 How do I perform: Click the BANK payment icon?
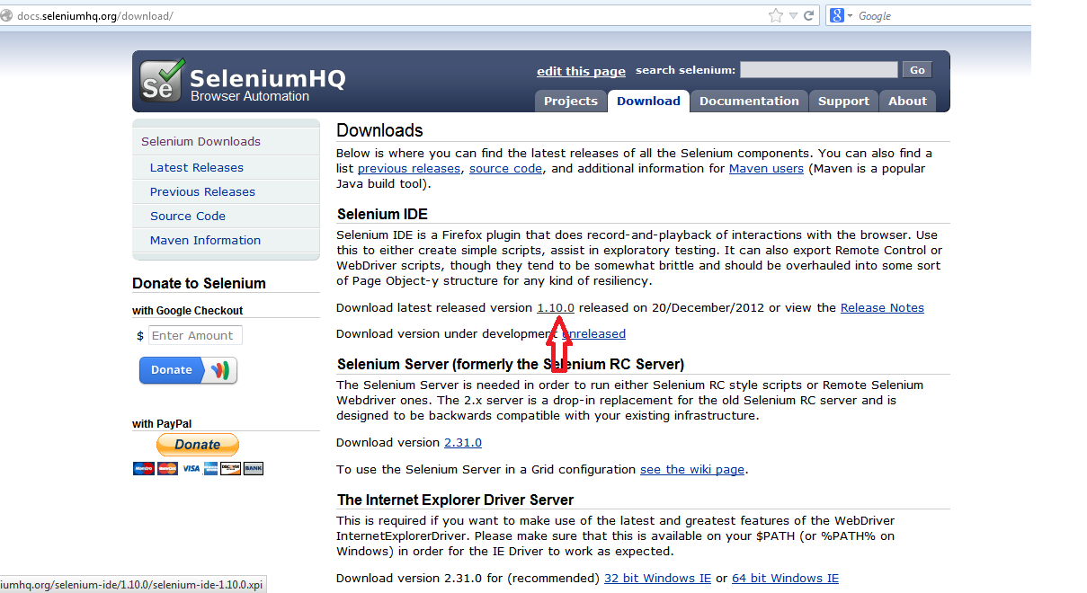254,468
